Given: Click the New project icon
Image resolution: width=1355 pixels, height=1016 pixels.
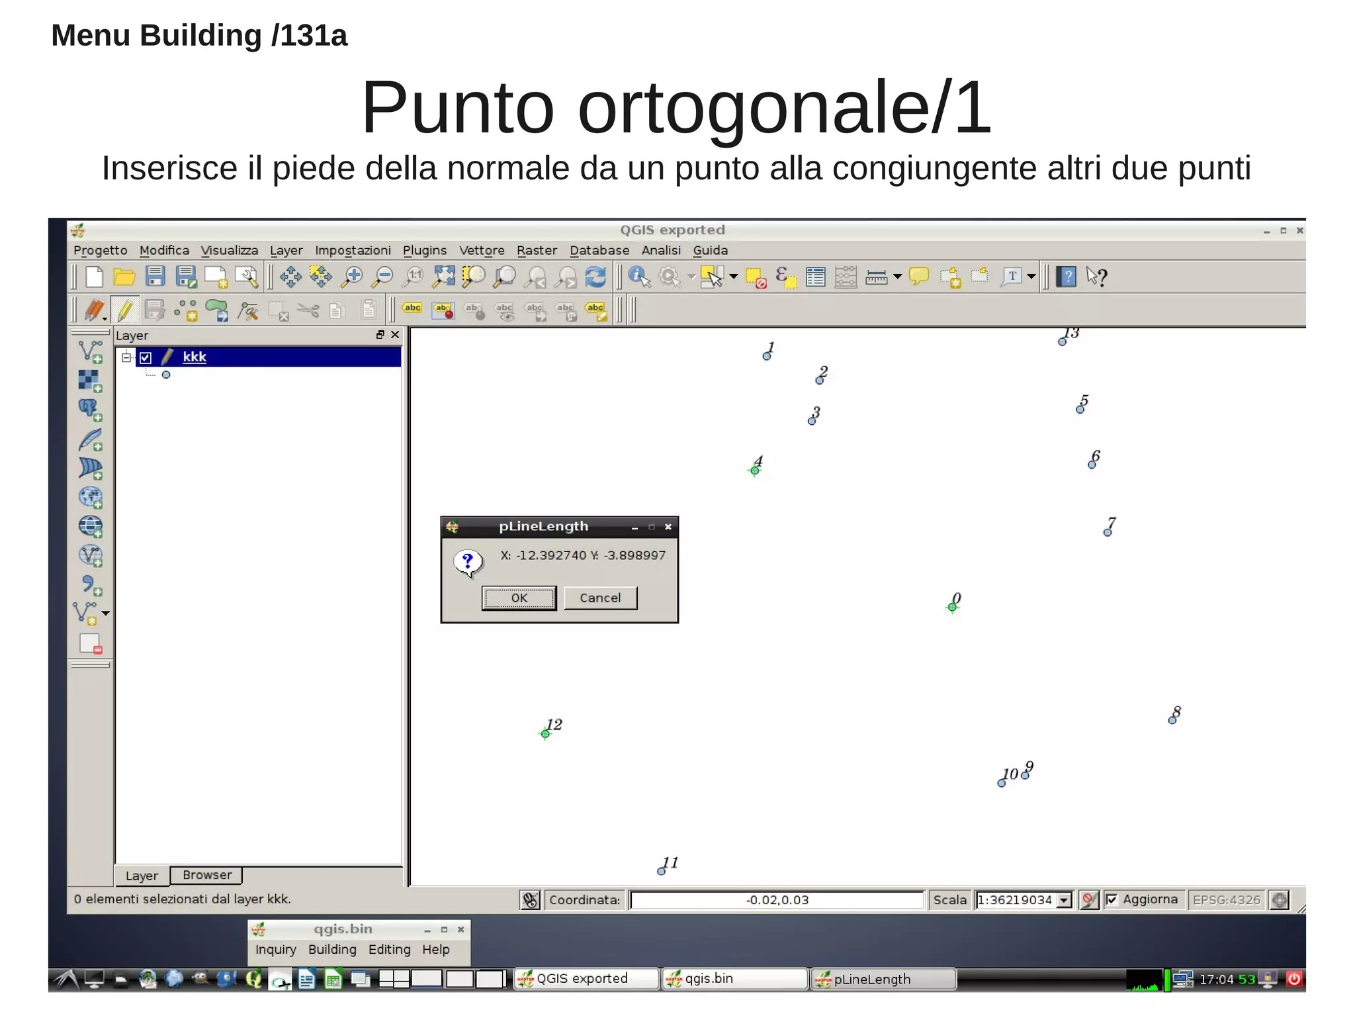Looking at the screenshot, I should pyautogui.click(x=95, y=277).
